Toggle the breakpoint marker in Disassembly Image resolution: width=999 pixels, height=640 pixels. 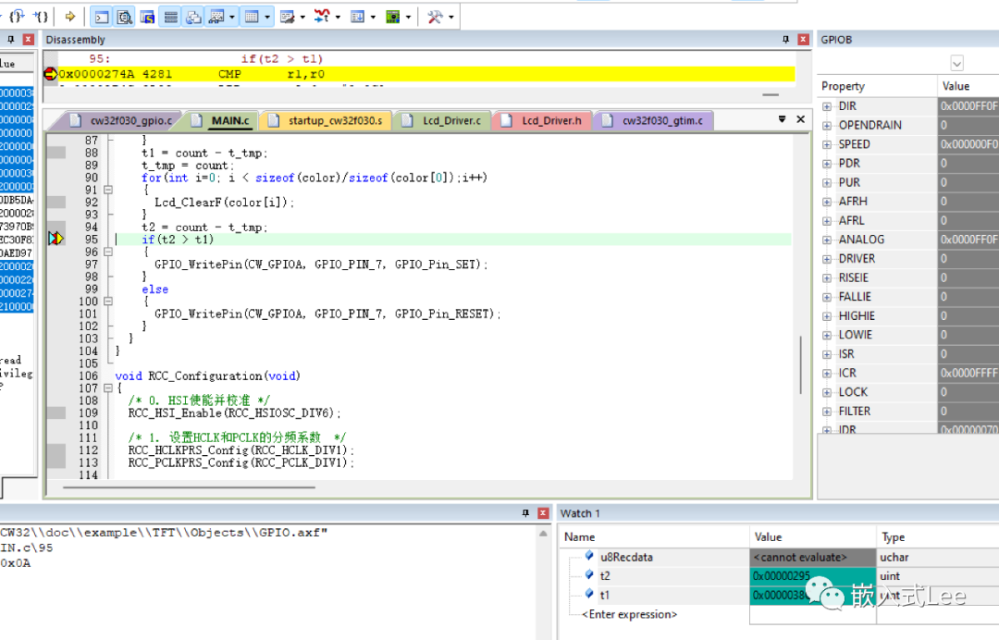click(x=50, y=74)
